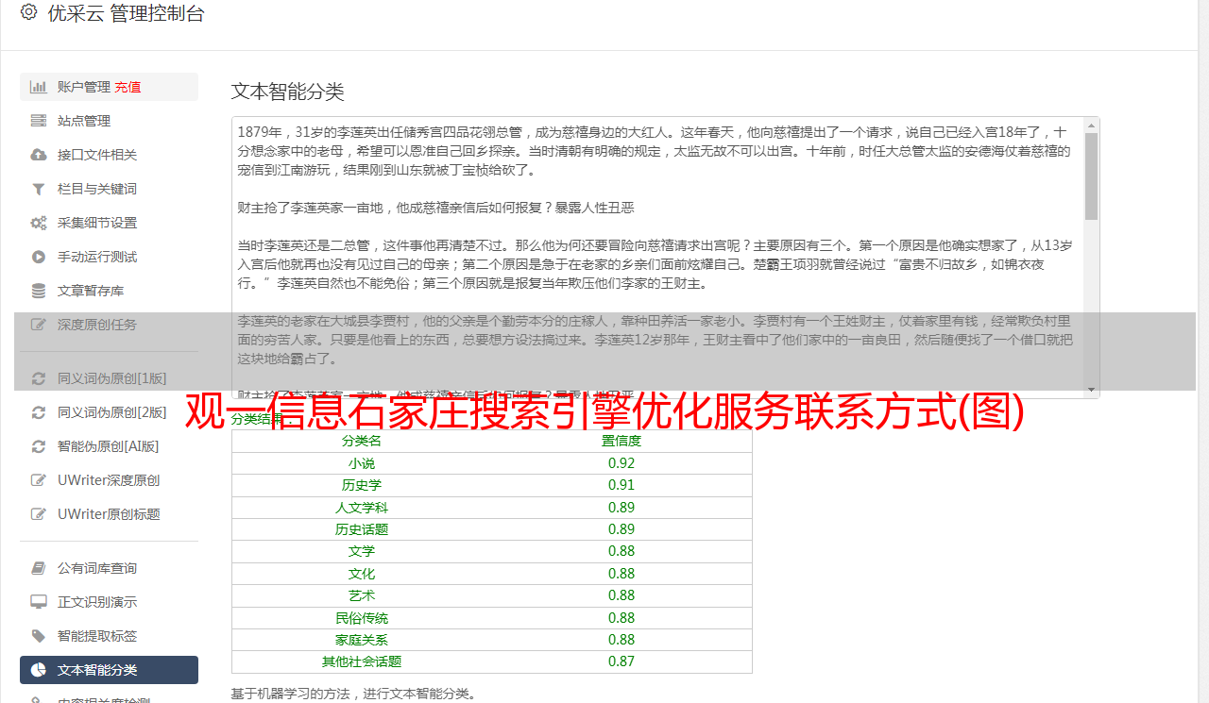Image resolution: width=1209 pixels, height=703 pixels.
Task: Click the 文学 category cell
Action: click(362, 551)
